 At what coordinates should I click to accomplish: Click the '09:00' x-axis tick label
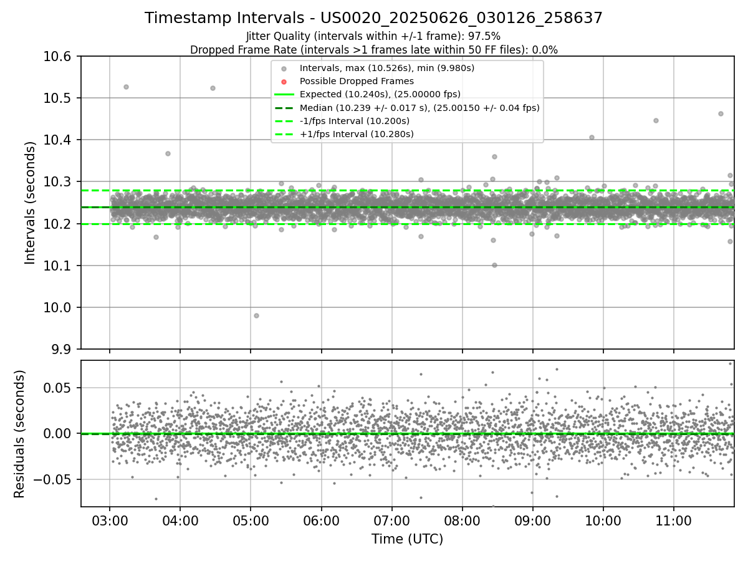click(533, 521)
